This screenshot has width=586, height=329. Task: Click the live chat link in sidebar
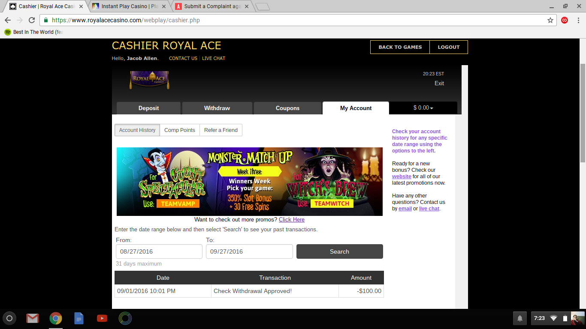point(429,209)
